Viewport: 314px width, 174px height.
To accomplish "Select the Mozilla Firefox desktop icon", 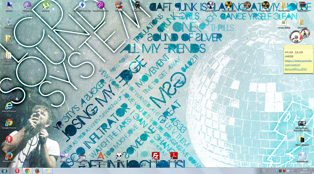I will tap(9, 157).
